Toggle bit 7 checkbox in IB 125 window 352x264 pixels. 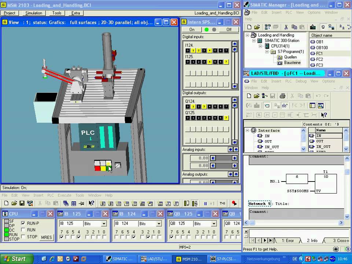pyautogui.click(x=62, y=237)
